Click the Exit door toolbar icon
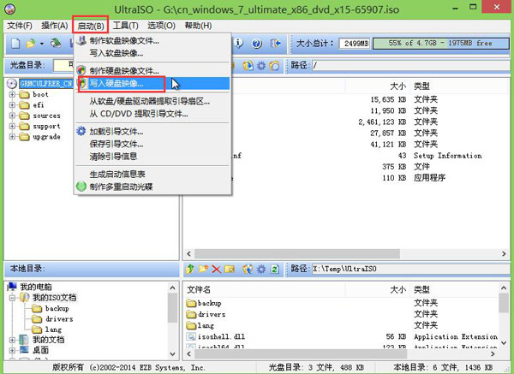 [x=275, y=44]
